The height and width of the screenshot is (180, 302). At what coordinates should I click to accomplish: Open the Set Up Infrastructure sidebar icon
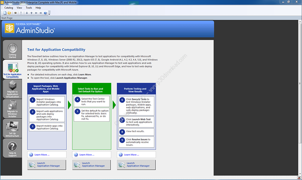coord(12,128)
